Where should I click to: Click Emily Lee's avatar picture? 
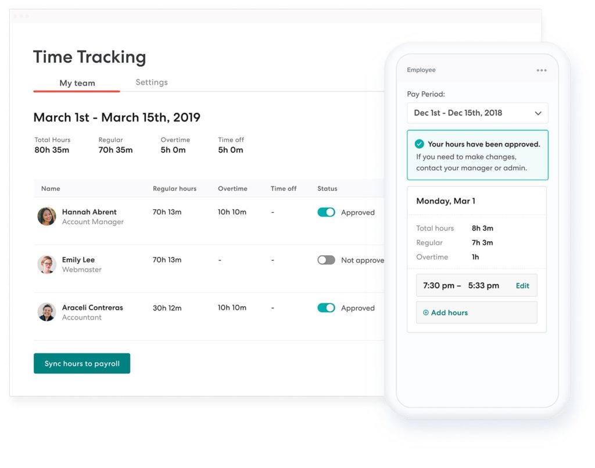tap(46, 265)
